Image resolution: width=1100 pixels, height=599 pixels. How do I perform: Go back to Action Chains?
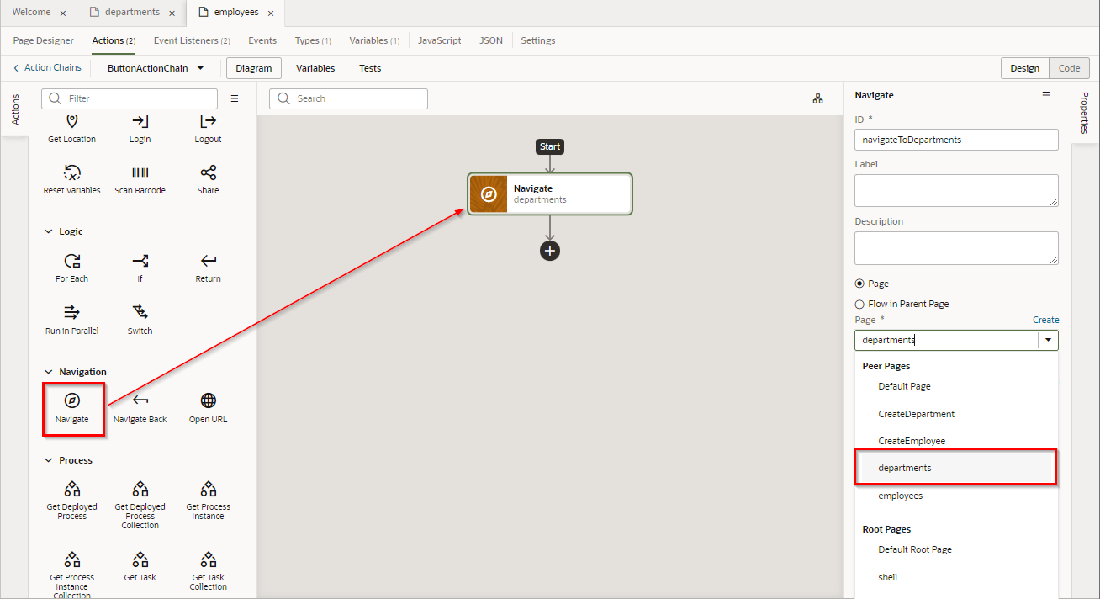(47, 68)
